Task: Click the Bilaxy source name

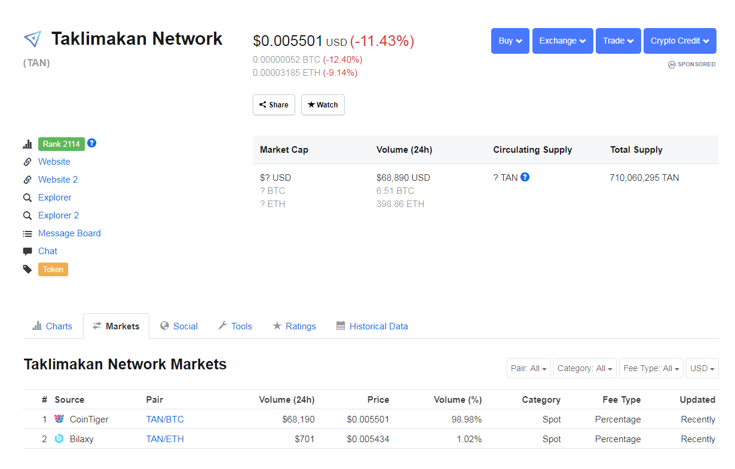Action: click(x=82, y=439)
